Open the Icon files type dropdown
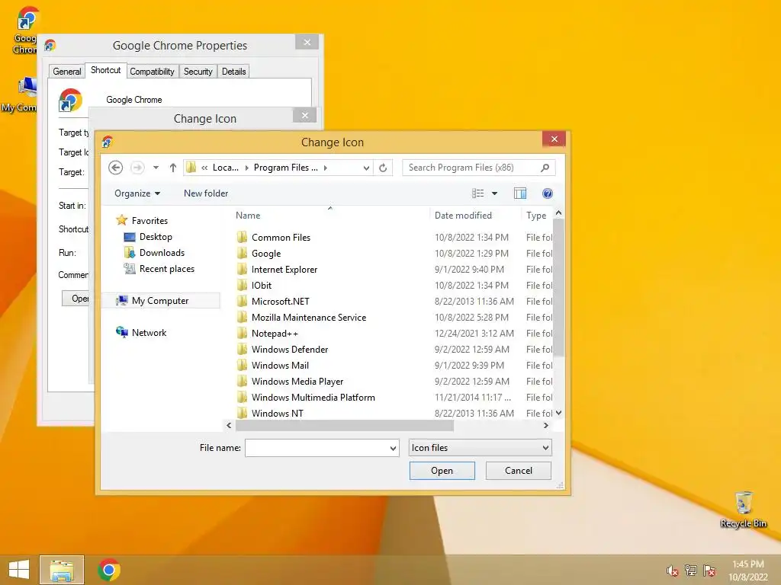Image resolution: width=781 pixels, height=585 pixels. point(480,448)
